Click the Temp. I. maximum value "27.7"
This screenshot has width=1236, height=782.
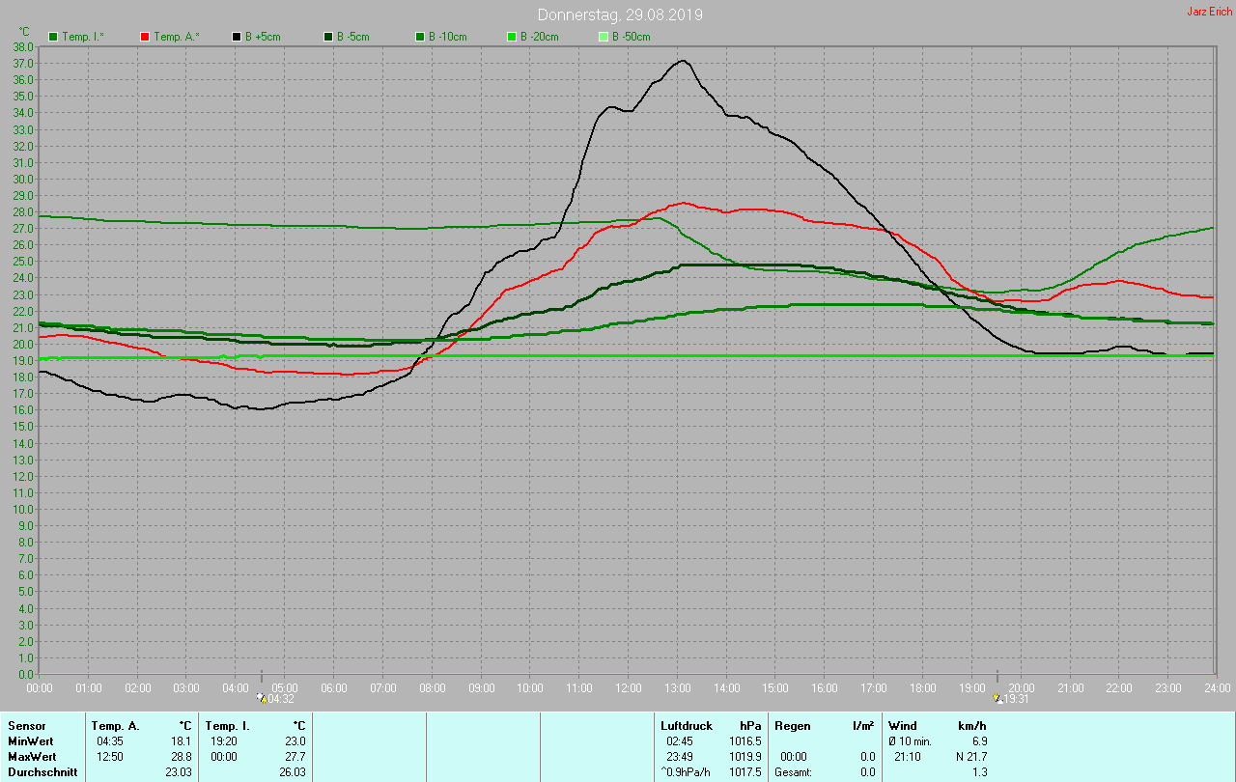[295, 757]
